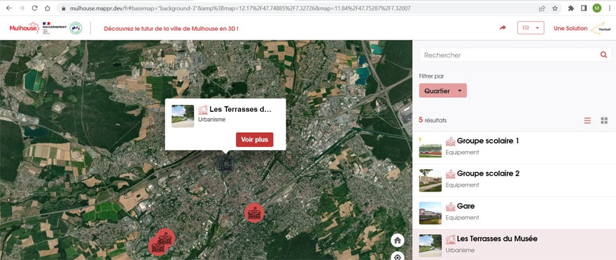Open Groupe scolaire 2 result
The height and width of the screenshot is (260, 616).
coord(514,180)
